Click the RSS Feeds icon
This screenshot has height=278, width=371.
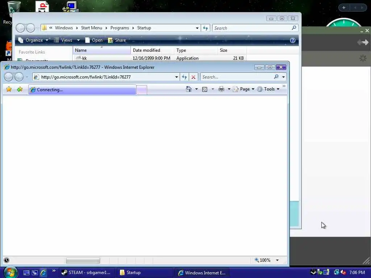coord(205,89)
